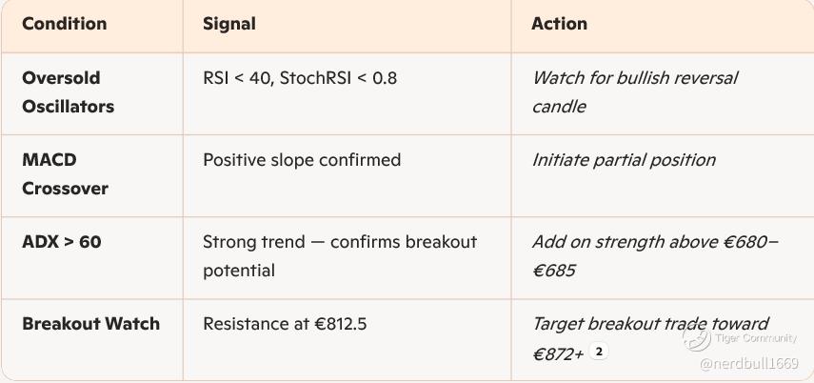Image resolution: width=814 pixels, height=383 pixels.
Task: Select the Strong trend confirms breakout cell
Action: point(340,256)
